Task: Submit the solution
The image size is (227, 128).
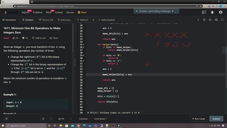Action: click(x=216, y=119)
